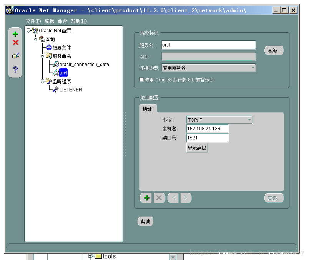The height and width of the screenshot is (260, 309).
Task: Click the test service connection icon in left toolbar
Action: 15,56
